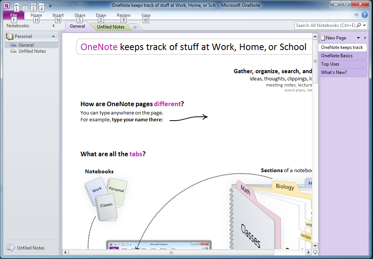373x259 pixels.
Task: Select the Top Uses page
Action: coord(330,64)
